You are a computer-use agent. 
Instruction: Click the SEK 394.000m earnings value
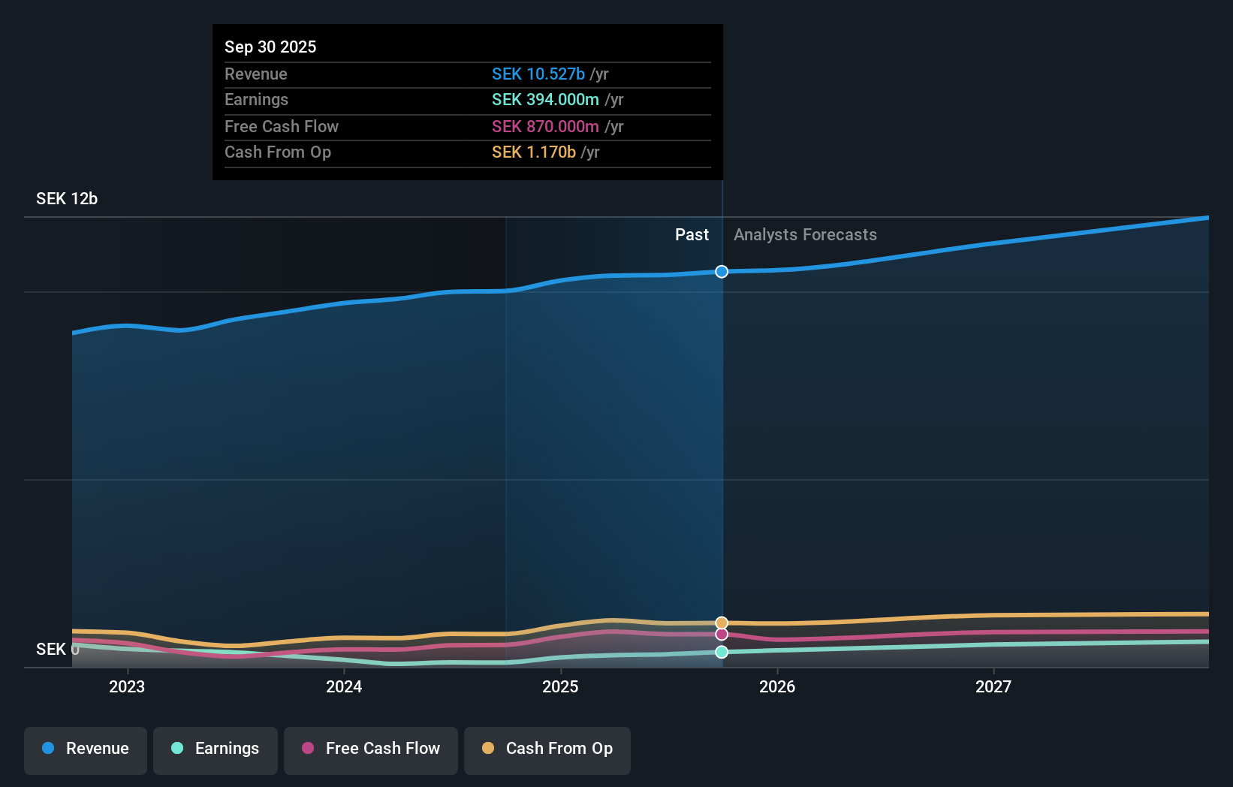click(x=545, y=100)
